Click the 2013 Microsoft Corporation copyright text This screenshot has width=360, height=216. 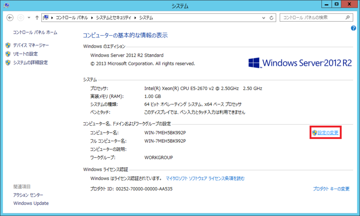(x=143, y=63)
